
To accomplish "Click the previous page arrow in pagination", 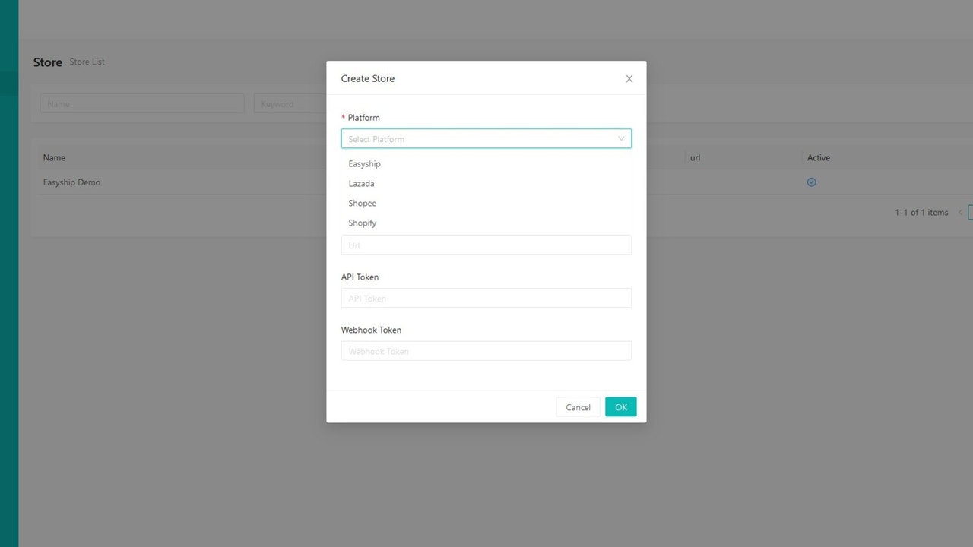I will (960, 213).
